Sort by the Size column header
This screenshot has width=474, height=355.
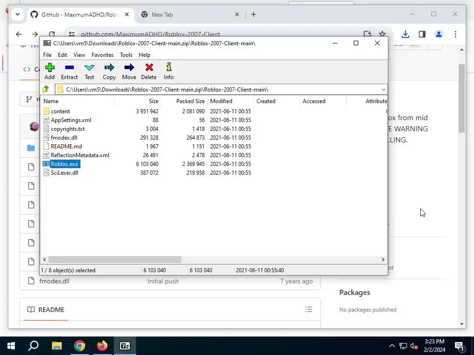pyautogui.click(x=138, y=101)
